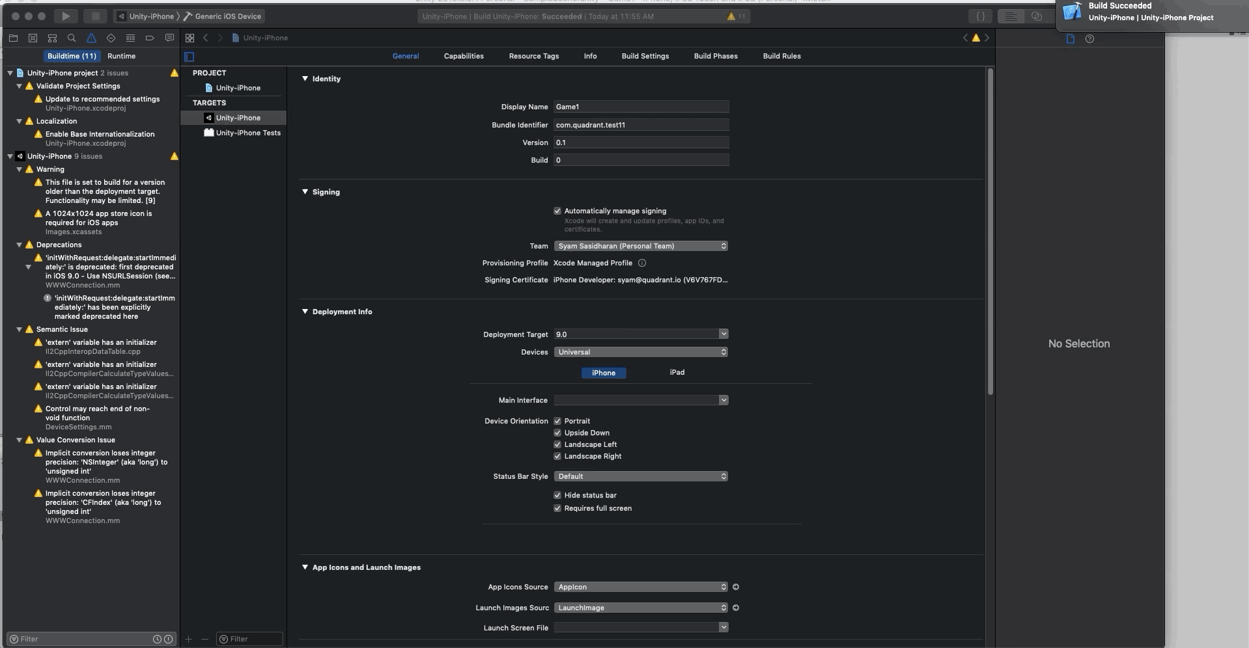Image resolution: width=1249 pixels, height=648 pixels.
Task: Open the Test navigator diamond icon
Action: point(111,38)
